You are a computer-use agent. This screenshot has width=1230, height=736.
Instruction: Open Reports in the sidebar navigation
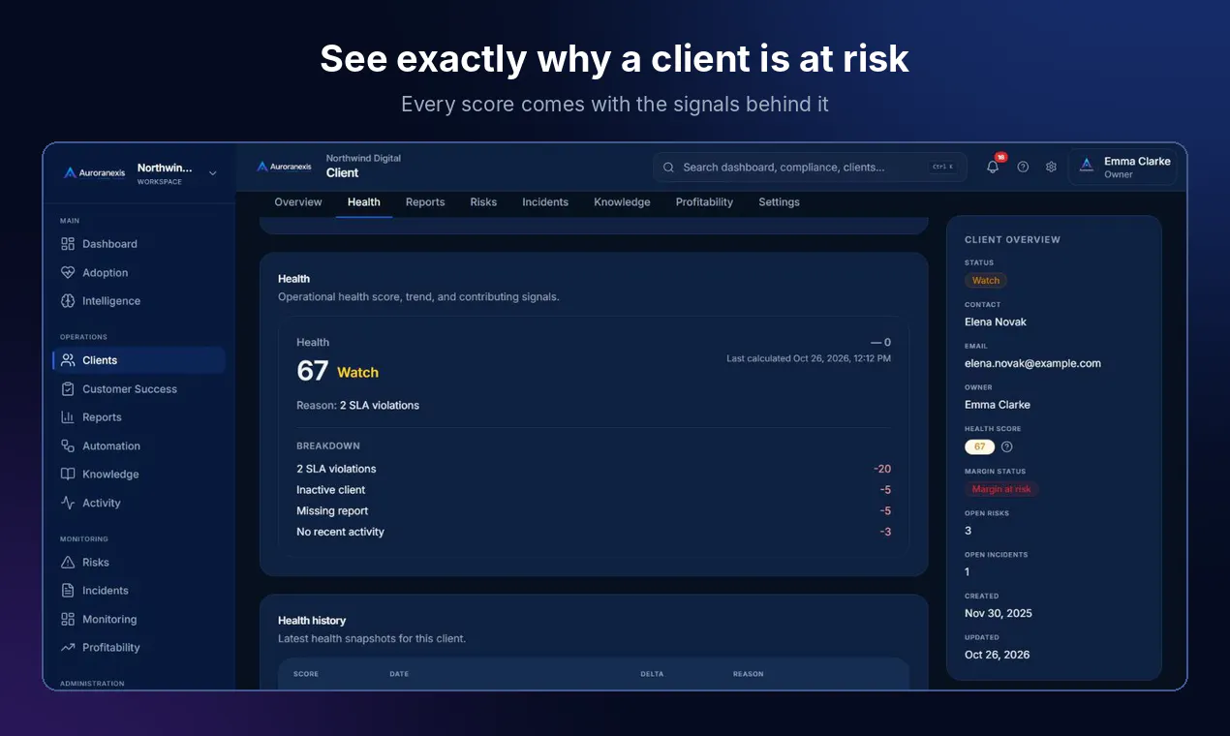pyautogui.click(x=138, y=417)
